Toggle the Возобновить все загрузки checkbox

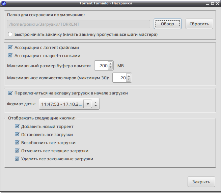[x=17, y=142]
